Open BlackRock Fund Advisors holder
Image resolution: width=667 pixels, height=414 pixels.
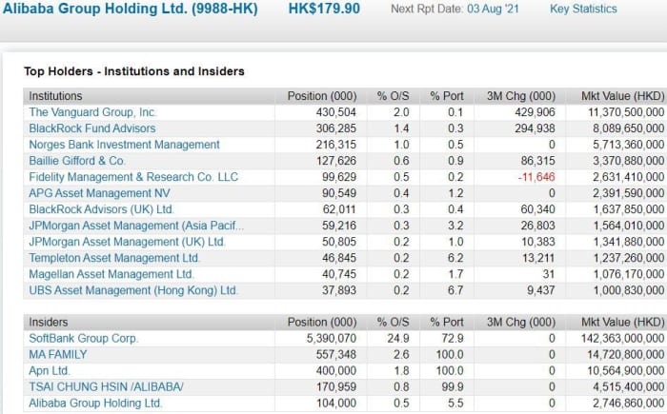[x=92, y=128]
